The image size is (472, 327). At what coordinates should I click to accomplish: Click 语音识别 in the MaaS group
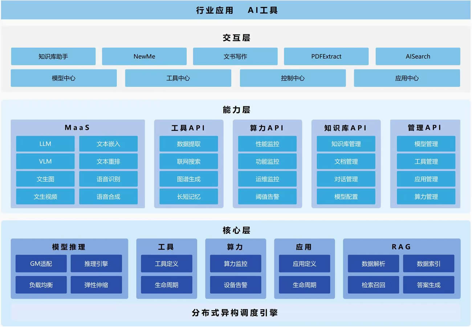pos(108,179)
